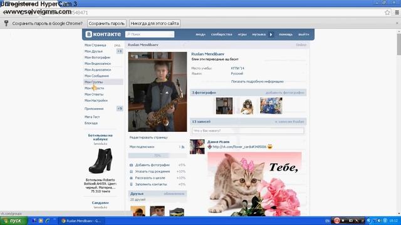Open the игры menu item
The width and height of the screenshot is (401, 225).
click(x=242, y=34)
